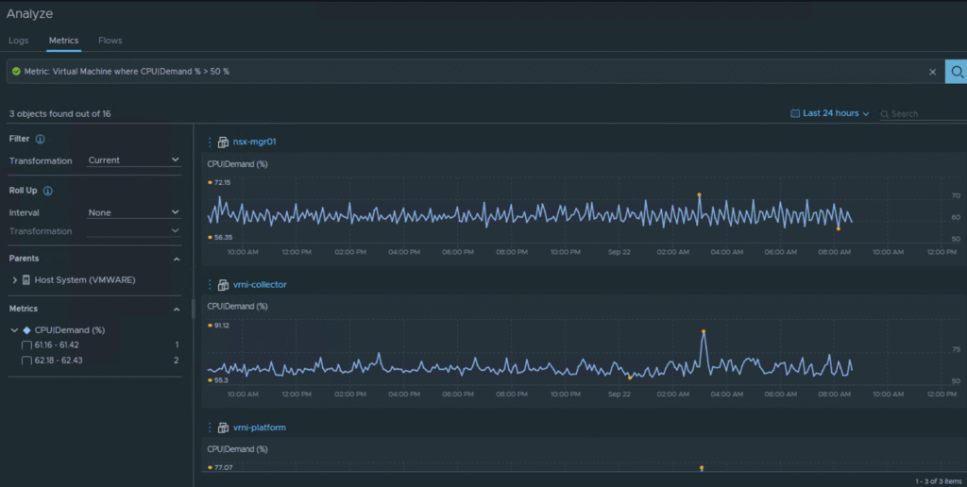The height and width of the screenshot is (487, 967).
Task: Open the nsx-mgr01 object link
Action: (x=254, y=143)
